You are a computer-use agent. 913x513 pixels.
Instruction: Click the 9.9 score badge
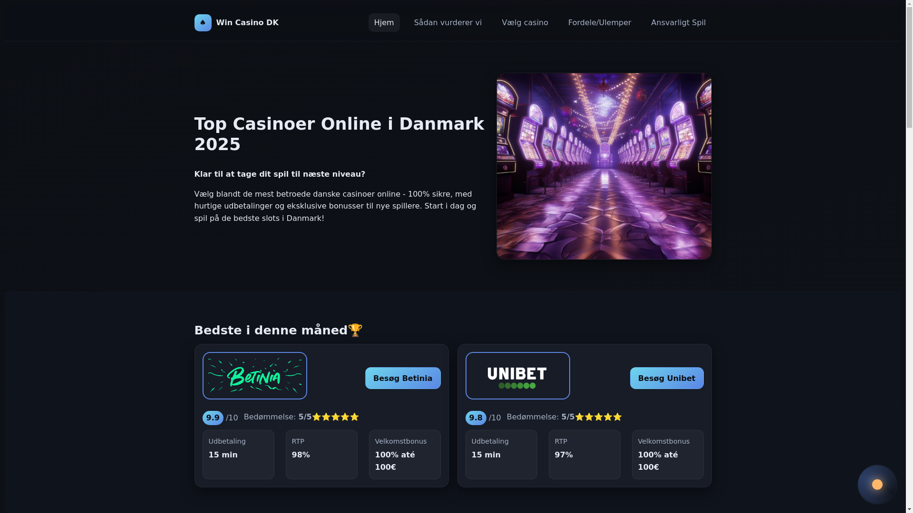[213, 418]
